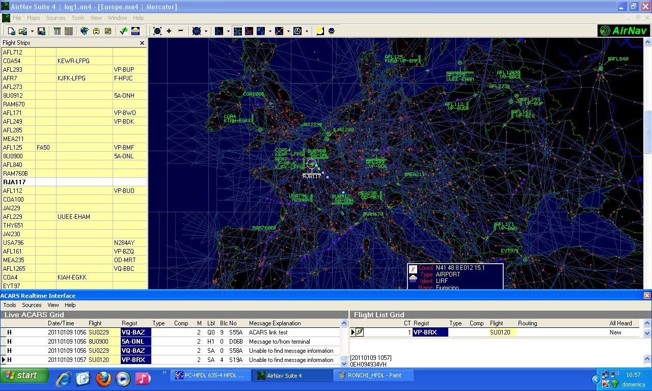This screenshot has width=652, height=391.
Task: Open the Window menu
Action: tap(117, 18)
